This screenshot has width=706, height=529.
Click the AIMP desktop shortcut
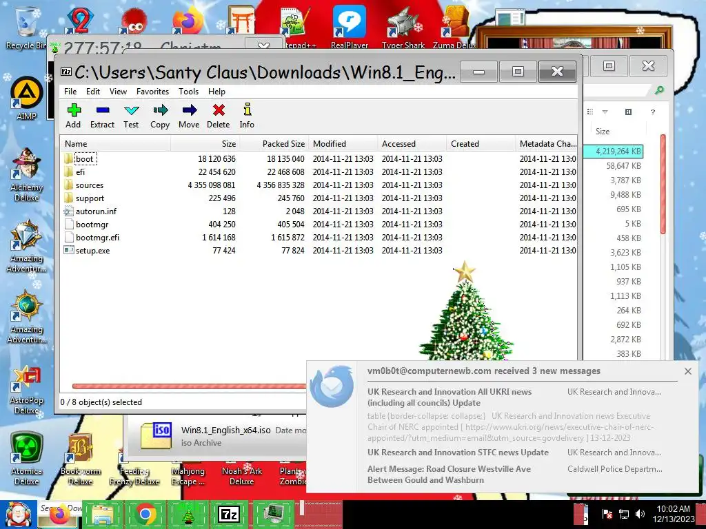(x=26, y=99)
